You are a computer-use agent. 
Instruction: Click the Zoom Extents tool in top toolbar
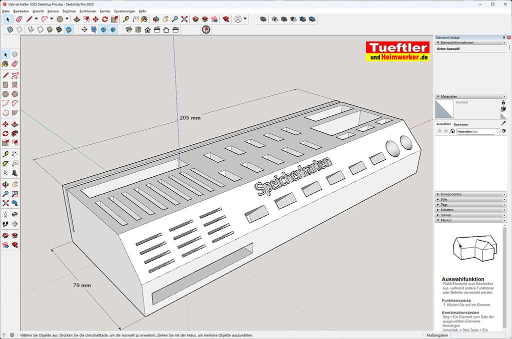point(184,19)
